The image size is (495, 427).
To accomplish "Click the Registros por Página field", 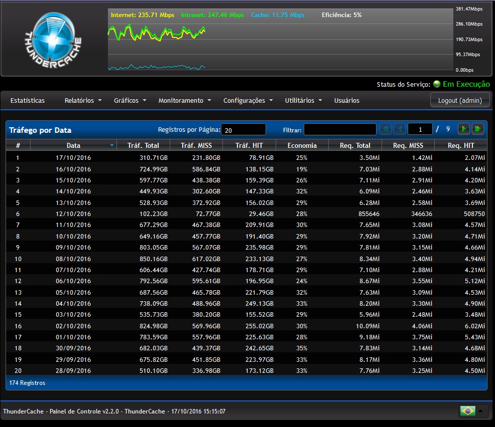I will point(243,130).
